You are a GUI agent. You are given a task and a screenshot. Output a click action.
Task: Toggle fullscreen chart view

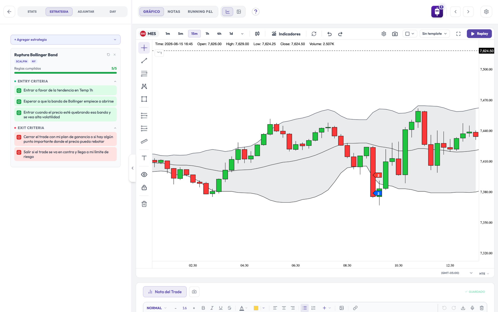pos(458,34)
